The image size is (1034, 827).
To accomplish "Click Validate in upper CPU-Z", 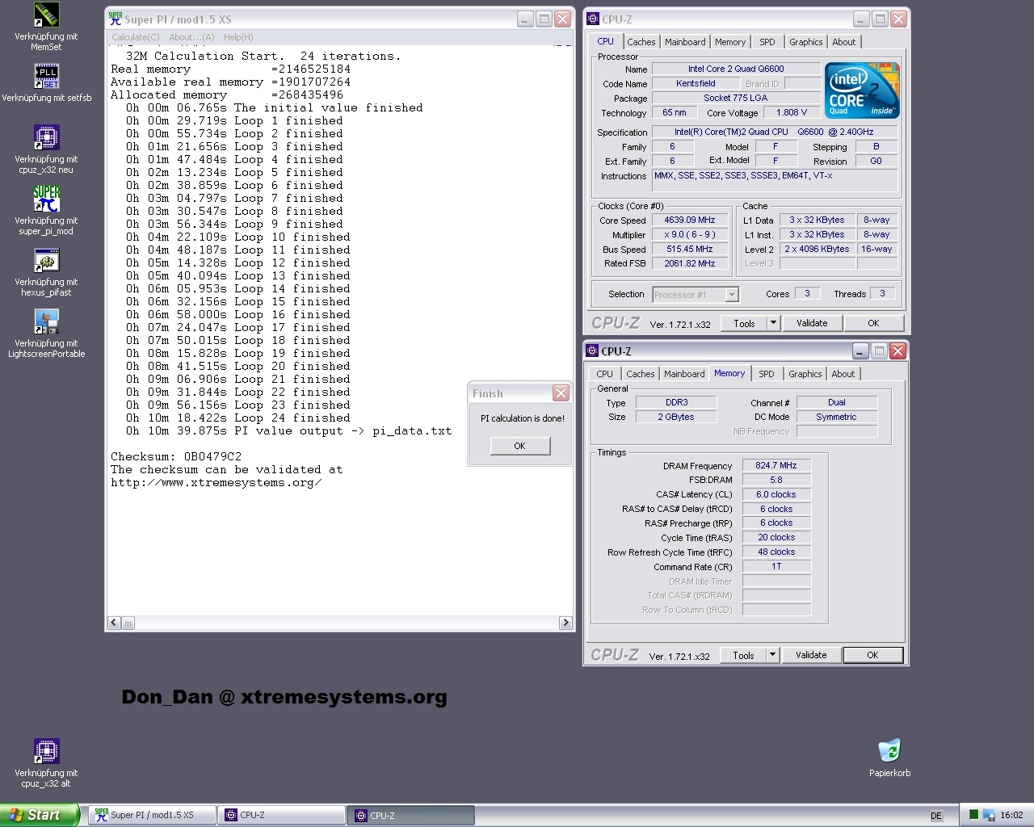I will click(x=812, y=323).
